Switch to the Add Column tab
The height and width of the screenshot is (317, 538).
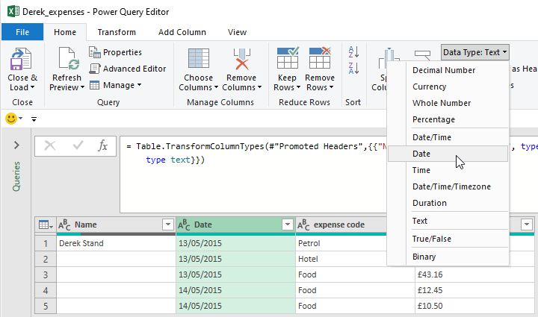[x=182, y=32]
